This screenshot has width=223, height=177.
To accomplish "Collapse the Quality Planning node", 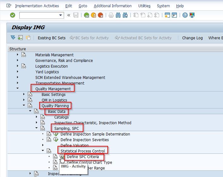I will click(24, 105).
